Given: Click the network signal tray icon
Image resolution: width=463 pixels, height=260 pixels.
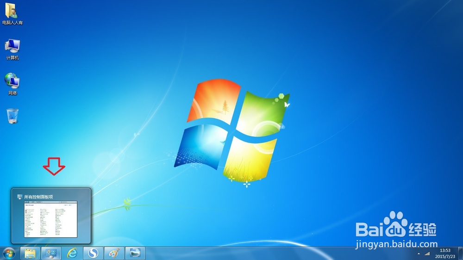Looking at the screenshot, I should 427,254.
